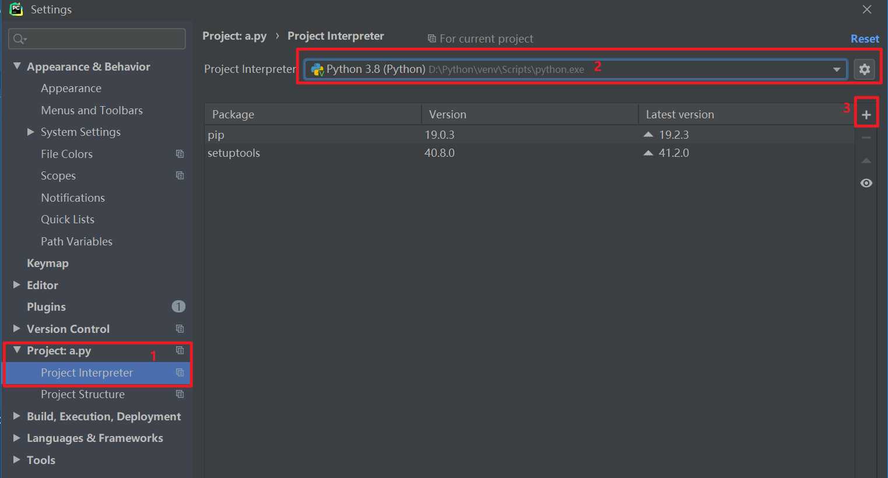
Task: Click the update arrow next to setuptools 41.2.0
Action: pyautogui.click(x=648, y=153)
